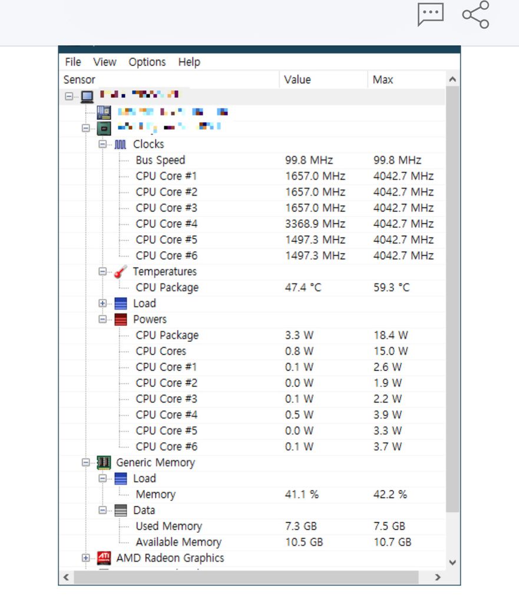Click the share icon at top right
Viewport: 519px width, 613px height.
475,15
